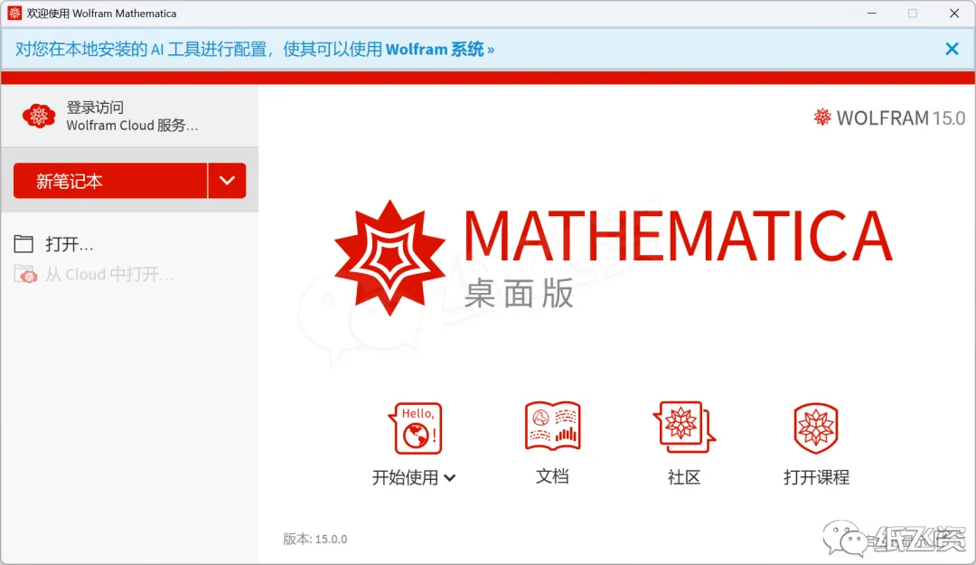This screenshot has height=565, width=976.
Task: Click the 打开课程 label
Action: (816, 477)
